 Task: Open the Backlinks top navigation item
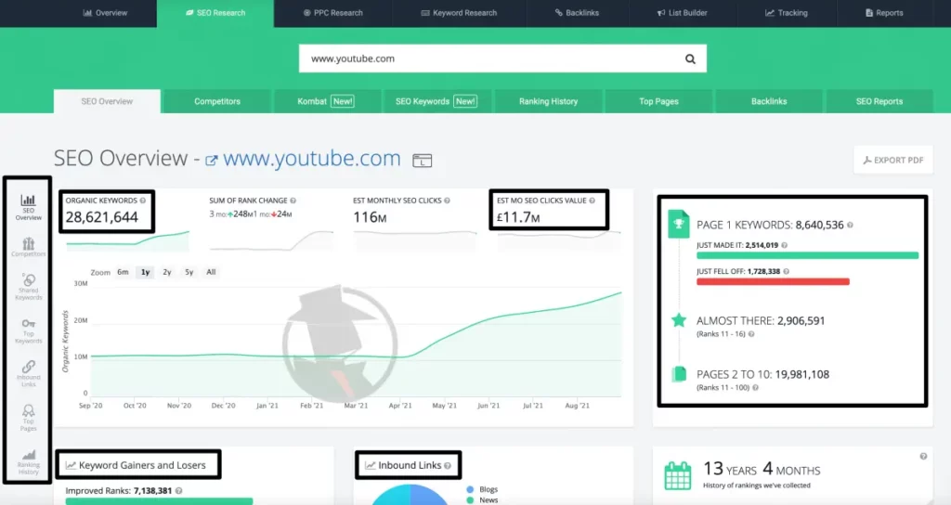(577, 13)
